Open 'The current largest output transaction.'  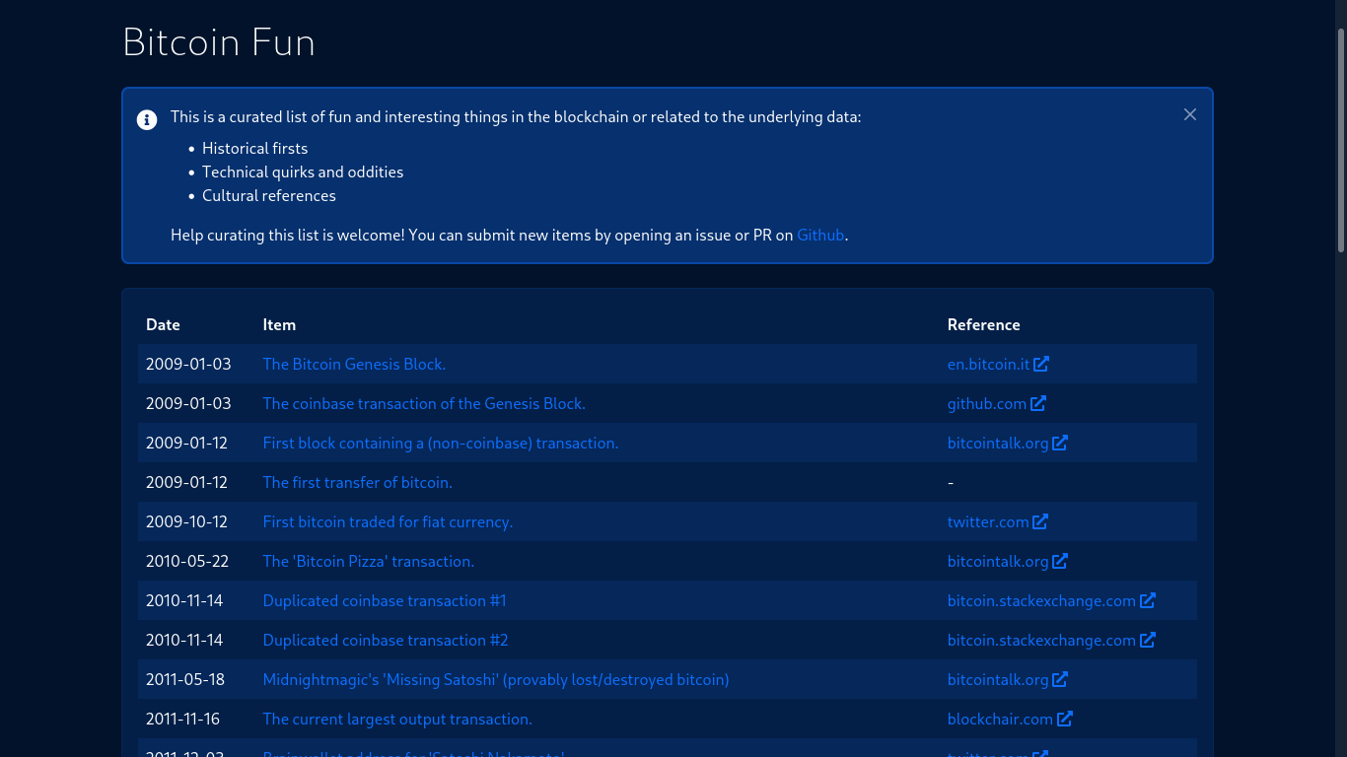point(397,719)
